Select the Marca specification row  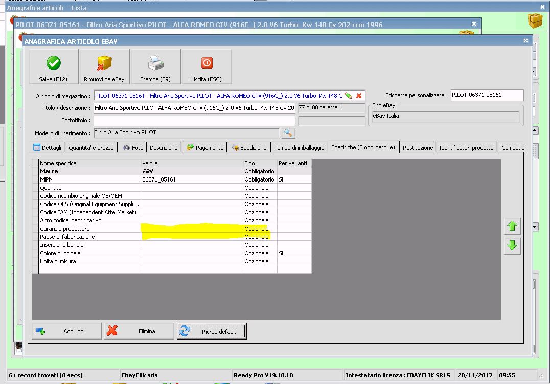(172, 171)
